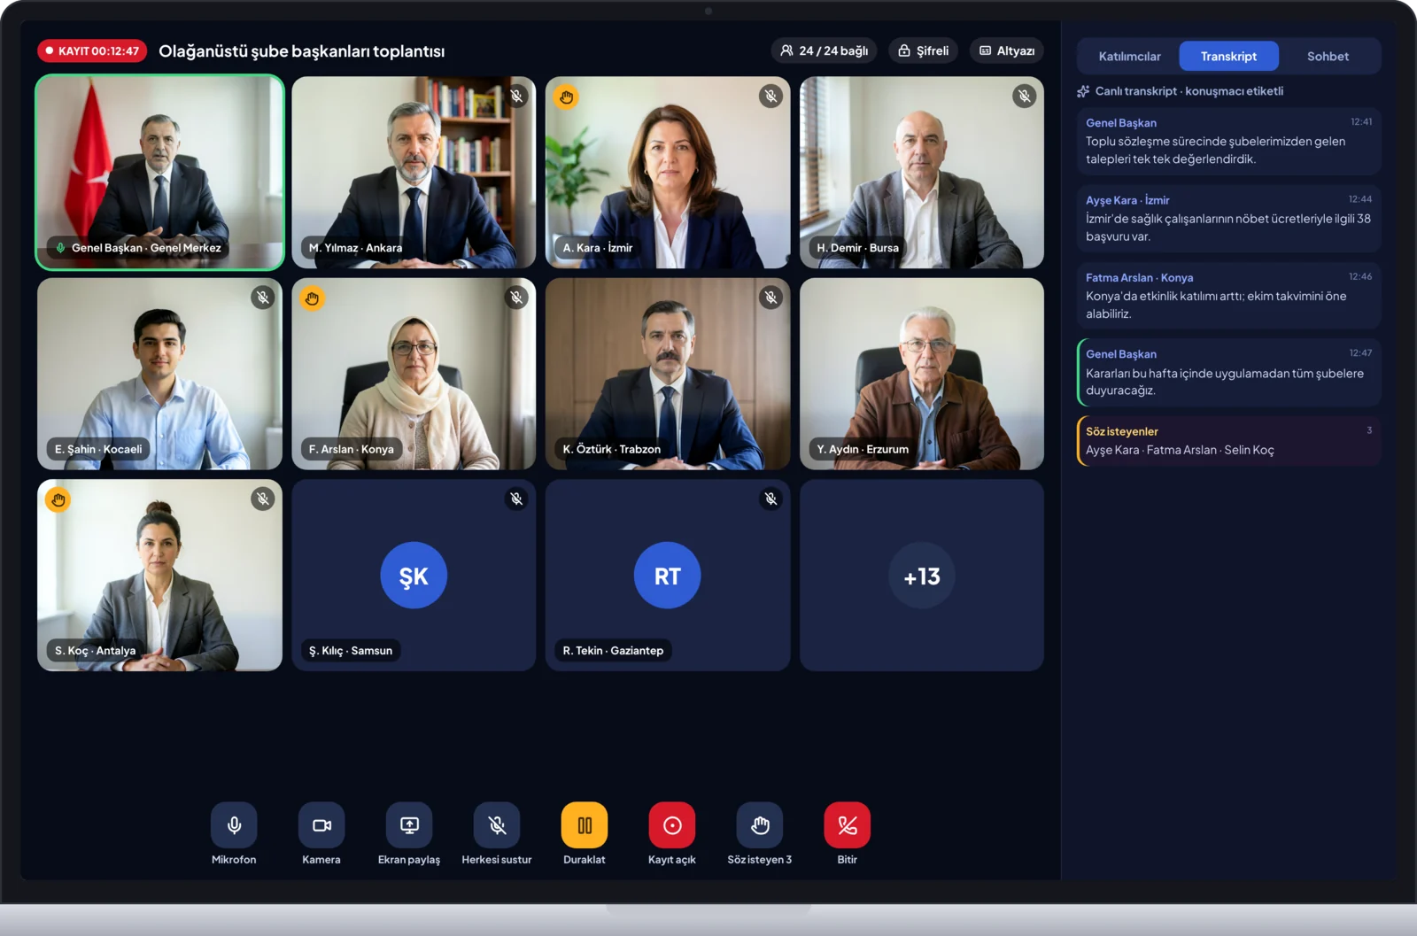Click raised hand icon on S. Koç tile
Viewport: 1417px width, 936px height.
(58, 499)
